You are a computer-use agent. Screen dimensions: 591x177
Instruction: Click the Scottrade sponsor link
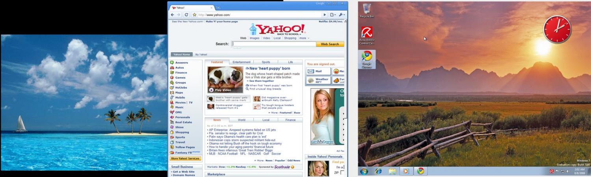[x=284, y=167]
